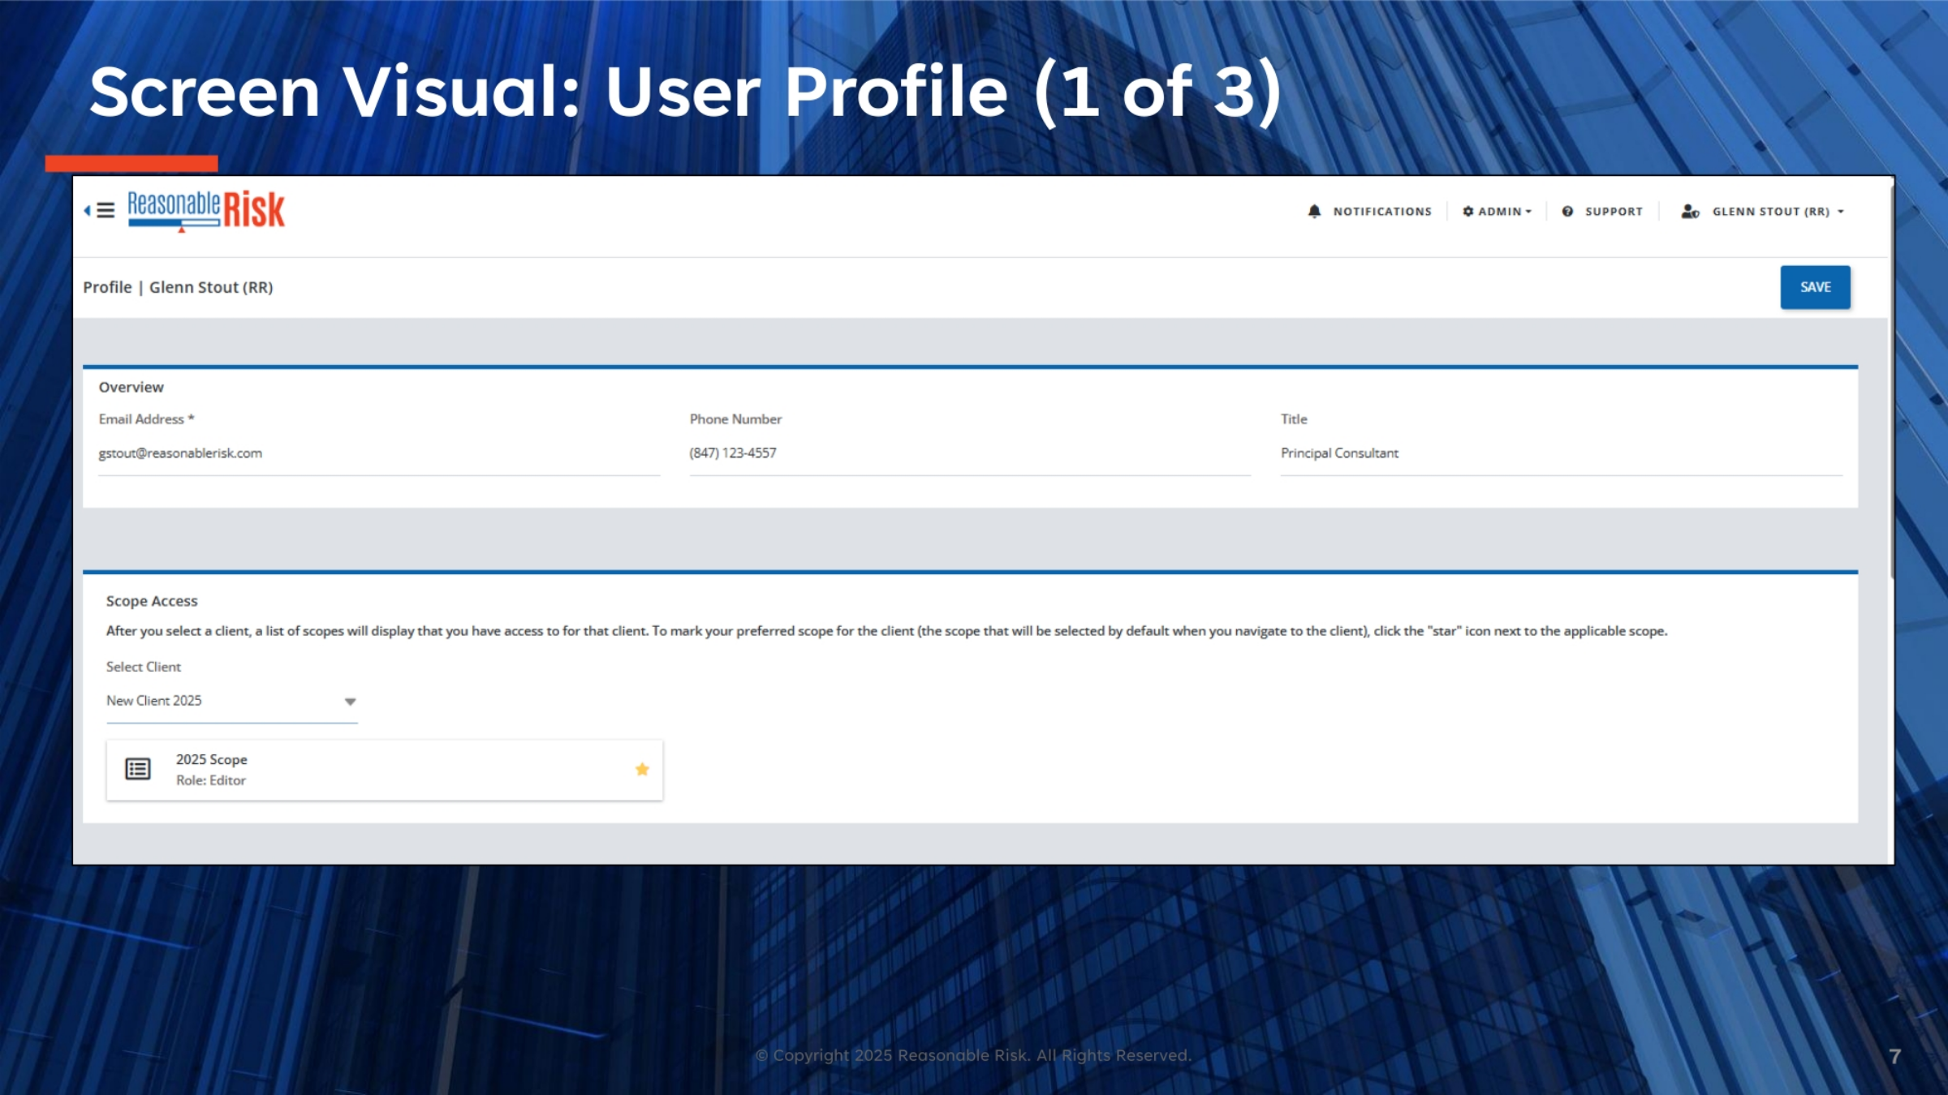Click GLENN STOUT (RR) in the header
This screenshot has height=1095, width=1948.
(x=1771, y=212)
